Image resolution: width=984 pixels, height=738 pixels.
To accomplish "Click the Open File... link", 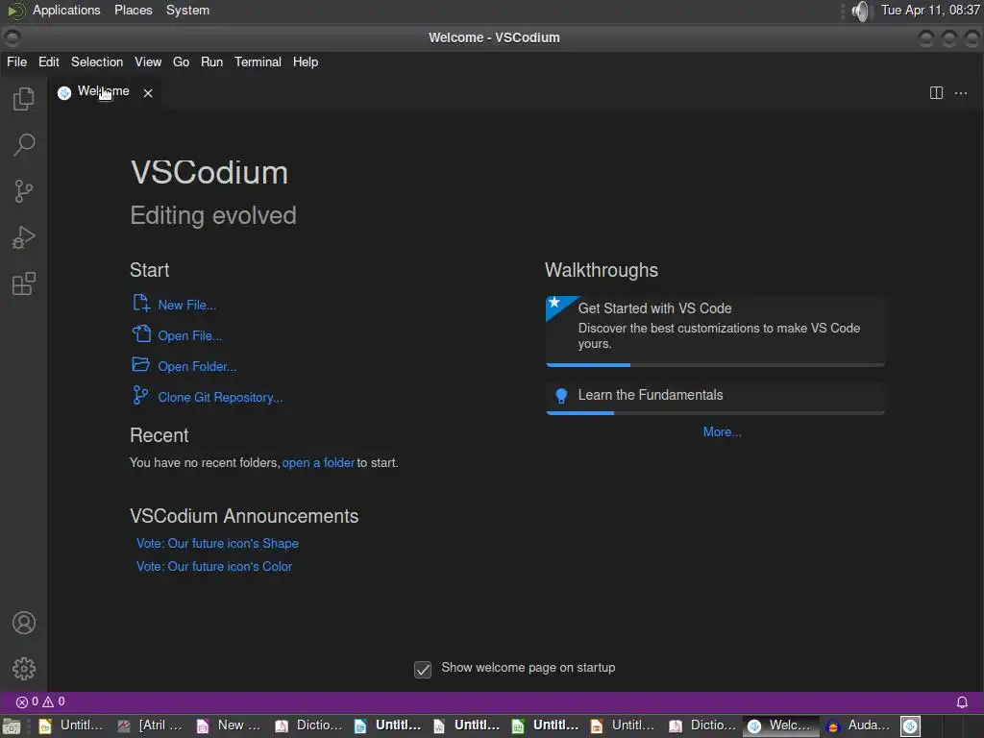I will [190, 335].
